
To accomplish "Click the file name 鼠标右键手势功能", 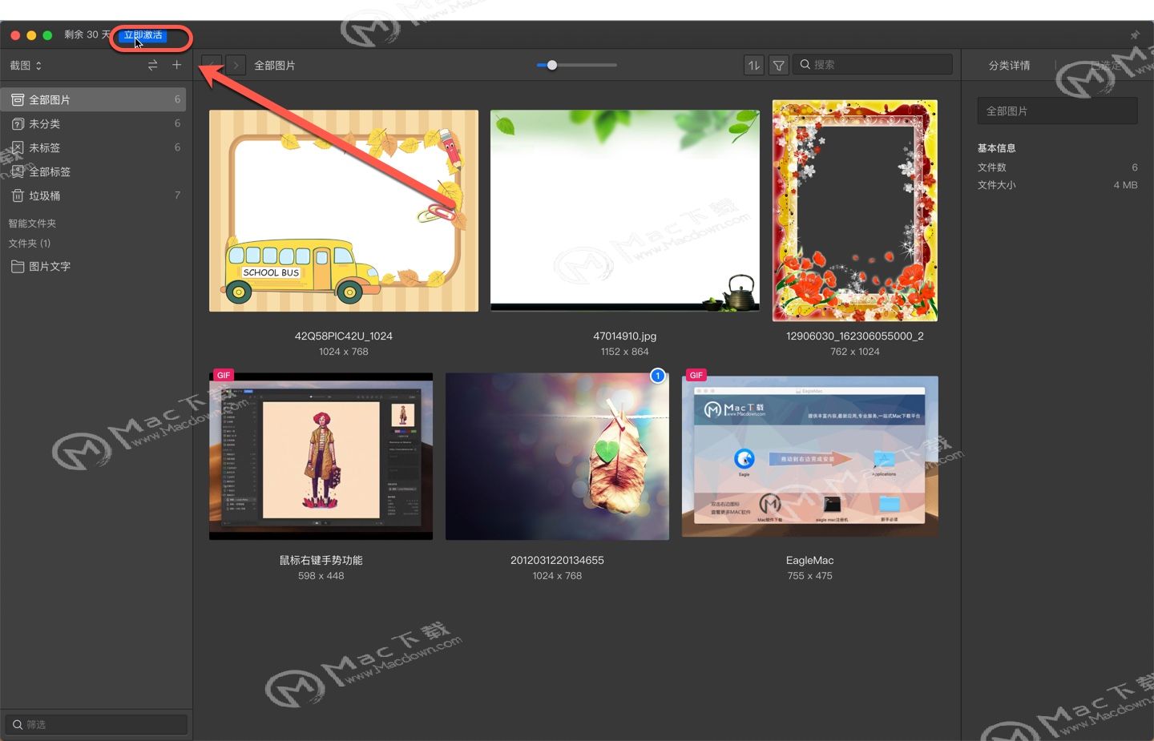I will coord(321,561).
